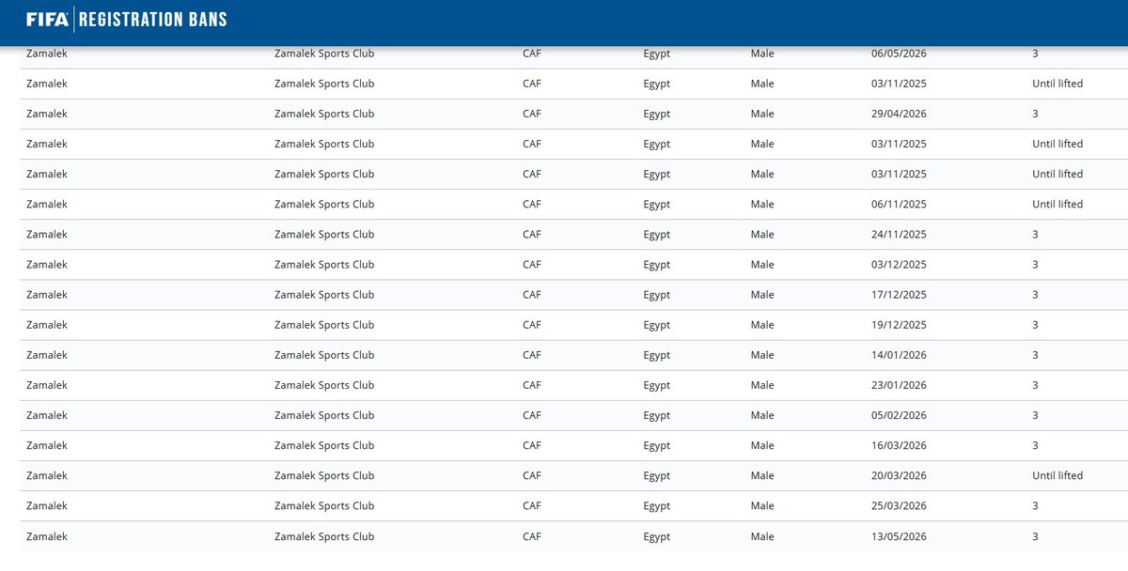Click 'Egypt' in the 20/03/2026 row
The image size is (1128, 571).
[657, 475]
